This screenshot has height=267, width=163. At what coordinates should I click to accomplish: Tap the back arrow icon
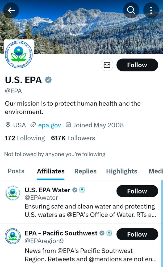pos(11,10)
